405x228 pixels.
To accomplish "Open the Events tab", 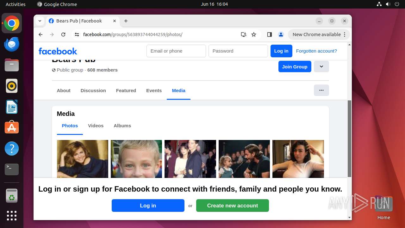I will point(154,91).
